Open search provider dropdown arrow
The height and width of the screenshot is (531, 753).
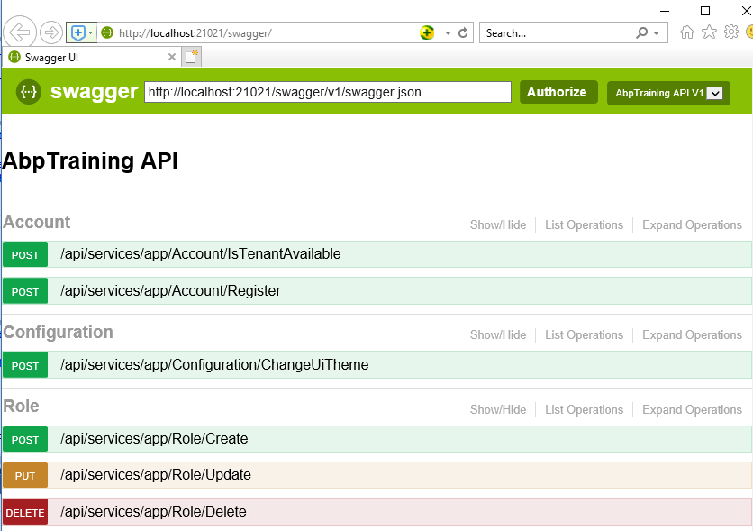pos(656,33)
